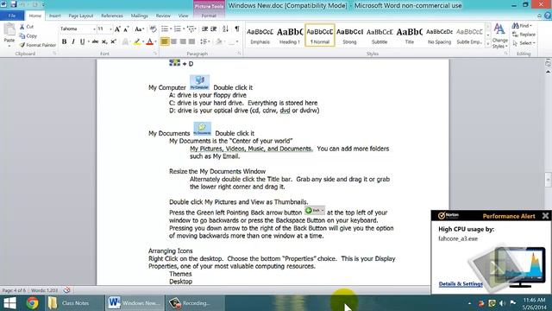Check proofing errors in status bar

point(66,290)
